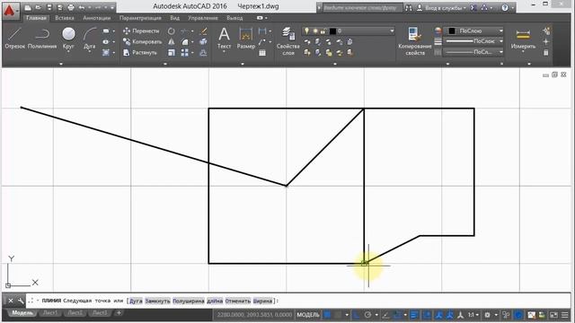The image size is (575, 323).
Task: Expand the Array tool dropdown arrow
Action: point(192,53)
